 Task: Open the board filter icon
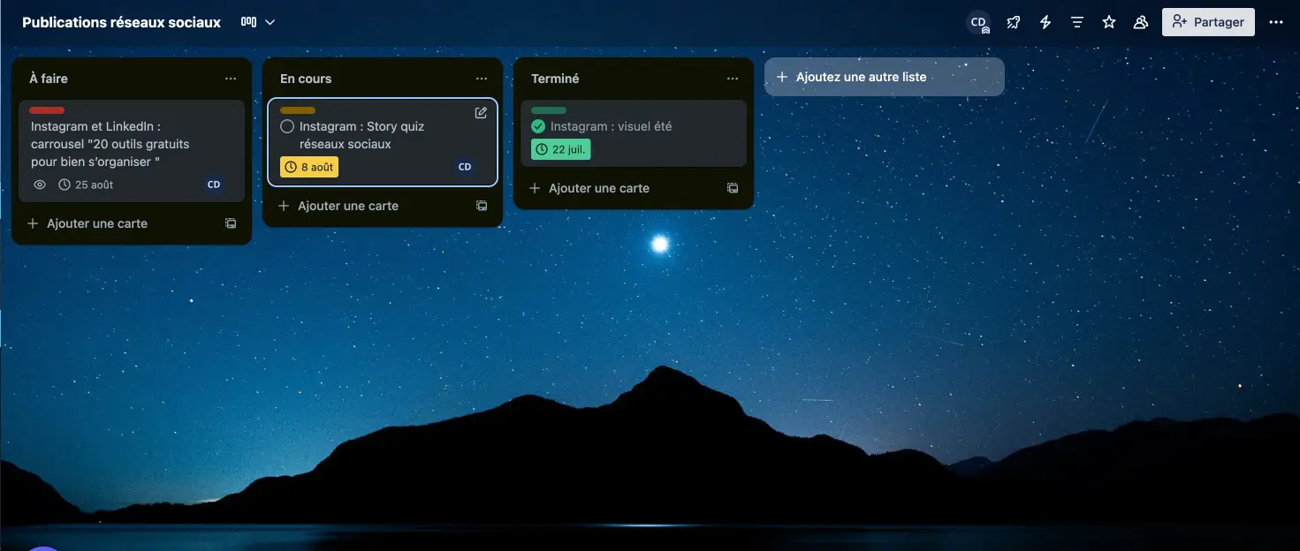click(x=1077, y=22)
